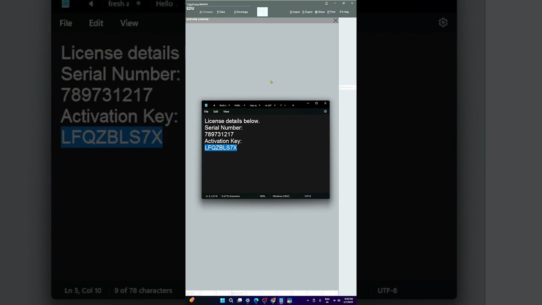Screen dimensions: 542x305
Task: Open the clock showing 9:35 PM
Action: [348, 300]
